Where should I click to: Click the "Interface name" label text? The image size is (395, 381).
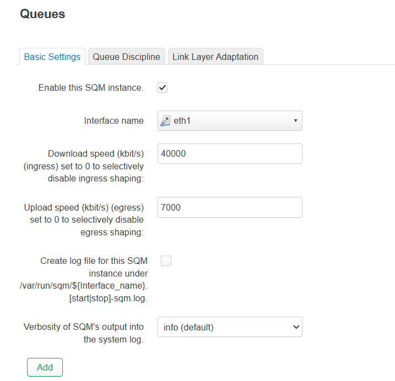point(113,120)
